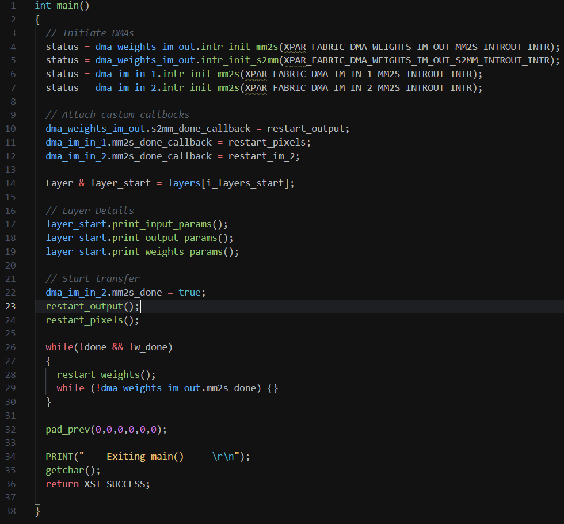564x524 pixels.
Task: Click the restart_pixels() call on line 24
Action: point(92,320)
